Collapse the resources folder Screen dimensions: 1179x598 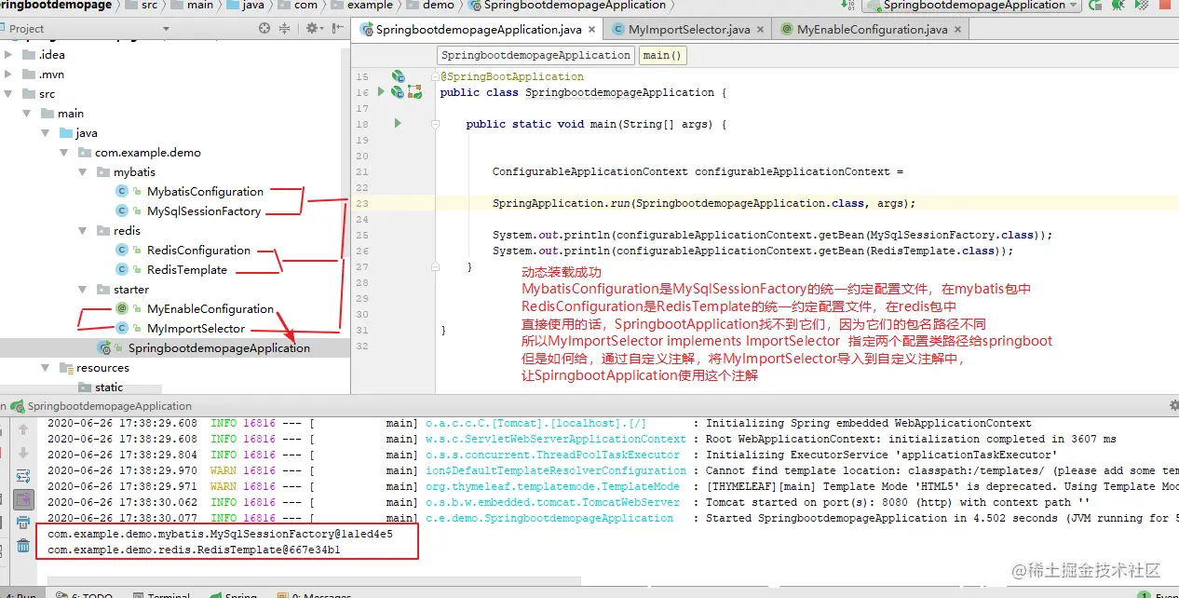tap(47, 368)
